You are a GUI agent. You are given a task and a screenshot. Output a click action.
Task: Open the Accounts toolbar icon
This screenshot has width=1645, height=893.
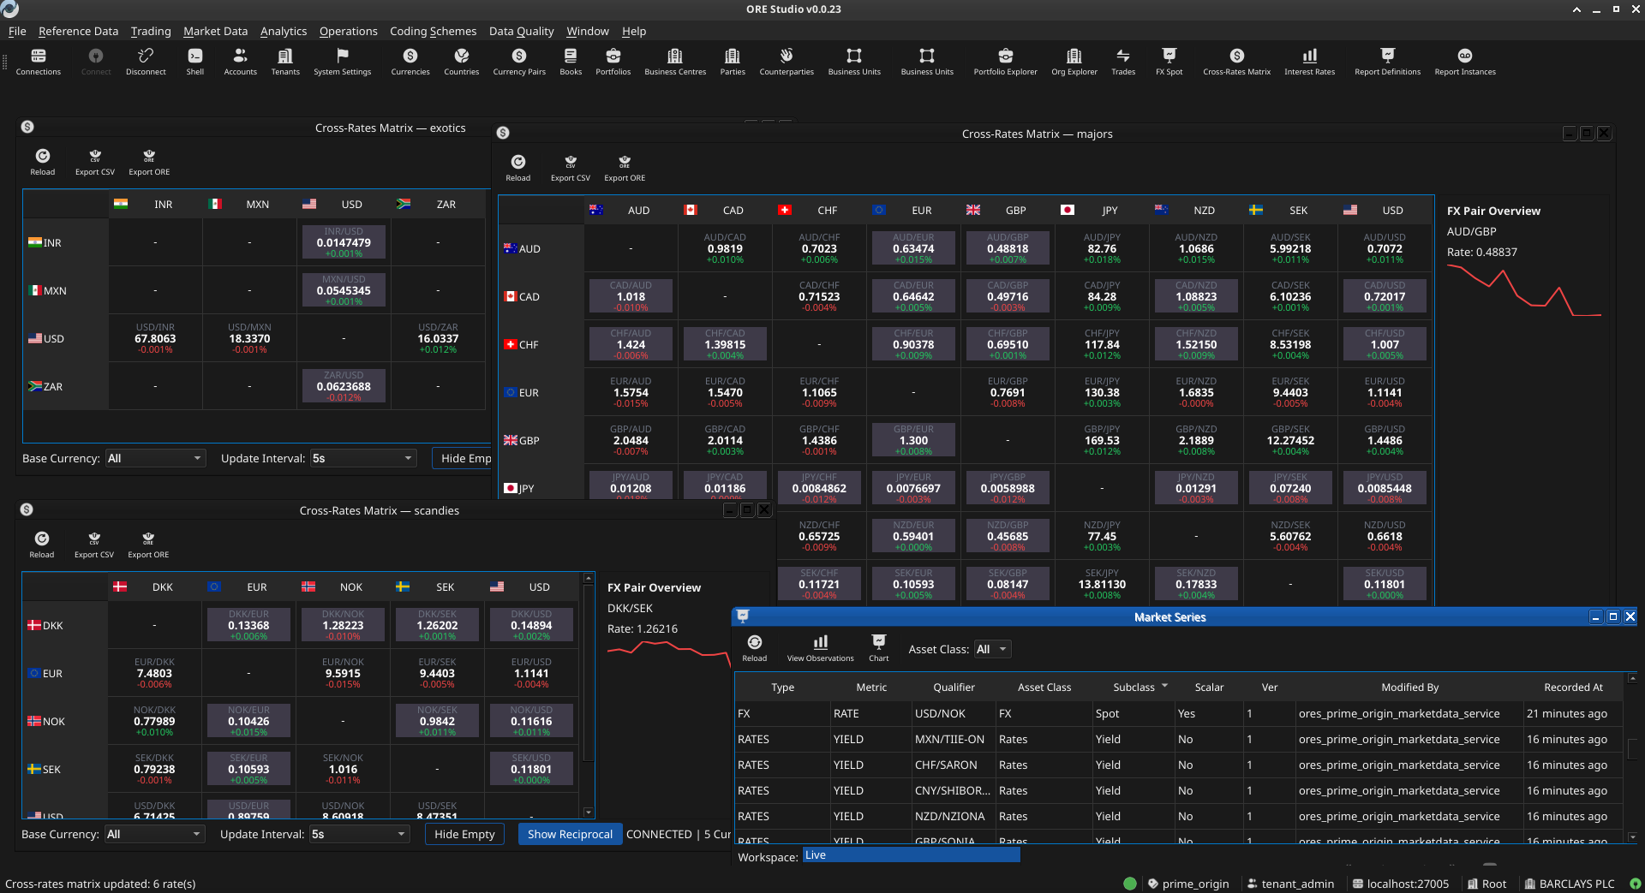tap(240, 62)
